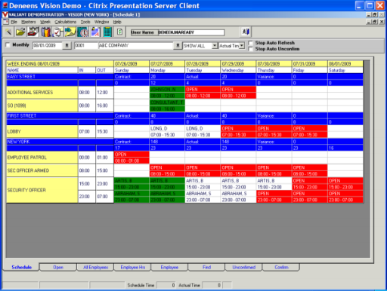Click the red car toolbar icon

[33, 32]
